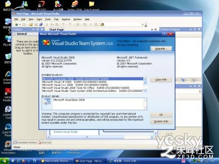219x164 pixels.
Task: Click the Start Debugging play icon
Action: tap(91, 24)
